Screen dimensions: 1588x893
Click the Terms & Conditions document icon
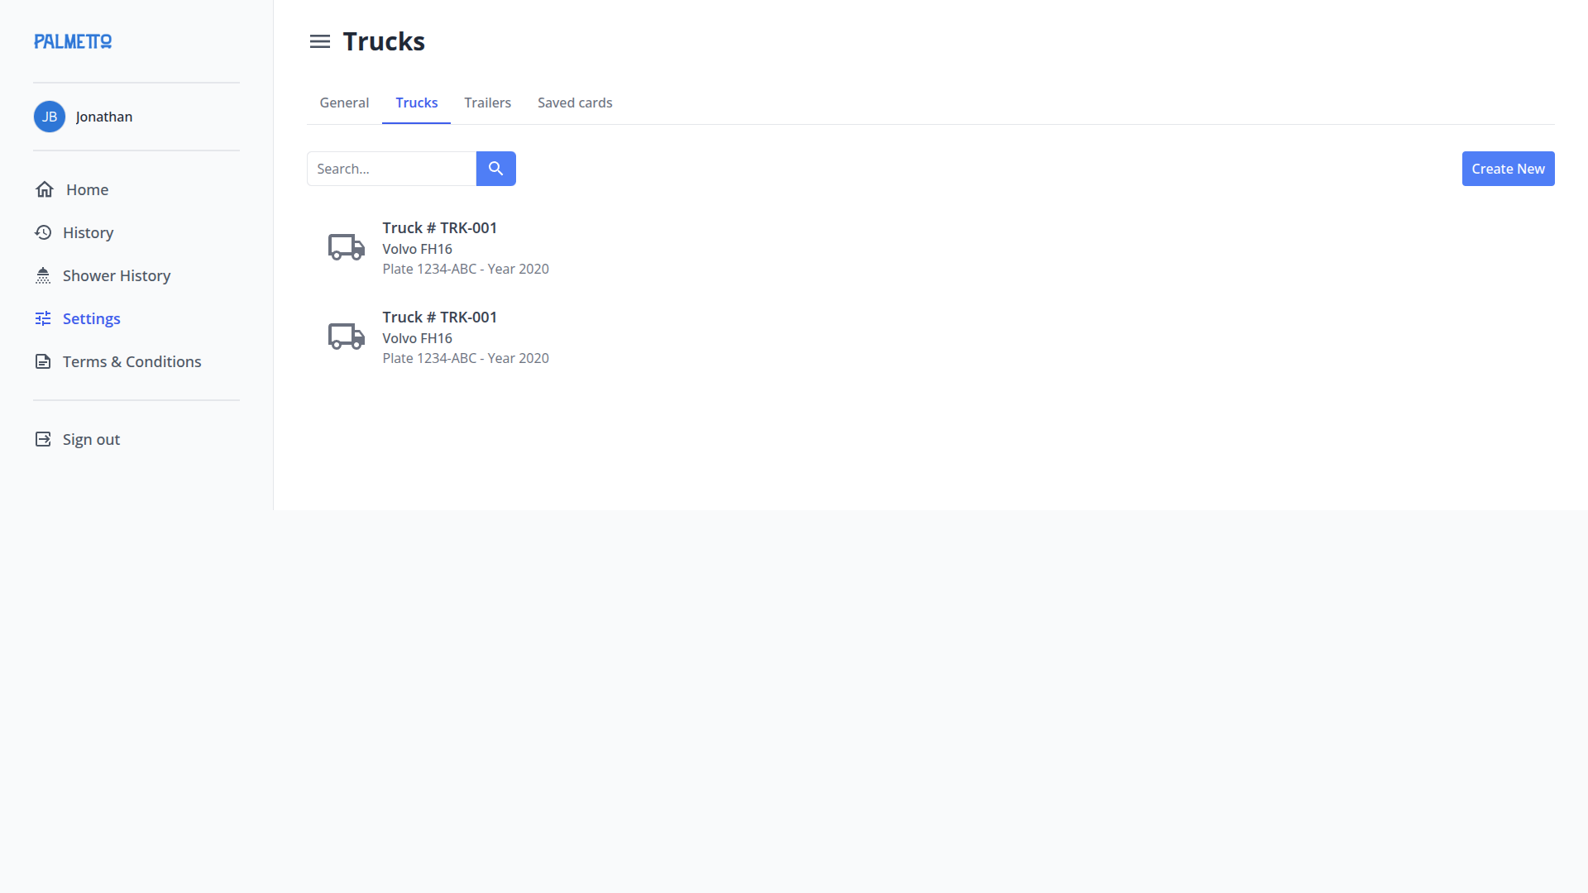[x=43, y=361]
